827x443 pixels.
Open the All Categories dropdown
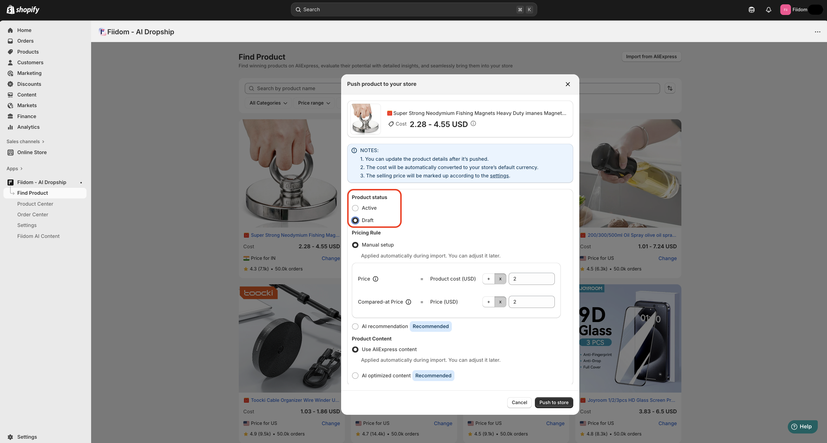(268, 103)
